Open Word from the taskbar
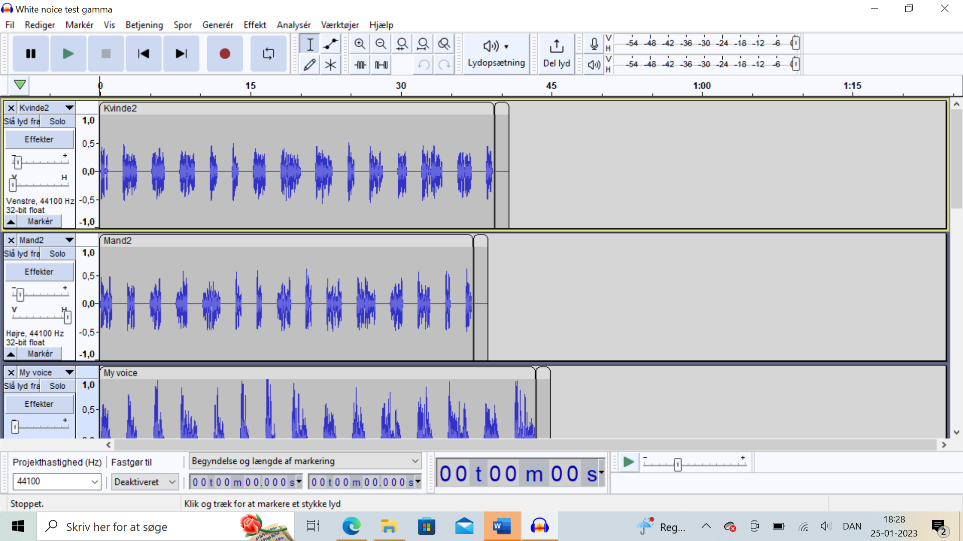The height and width of the screenshot is (541, 963). pos(502,526)
